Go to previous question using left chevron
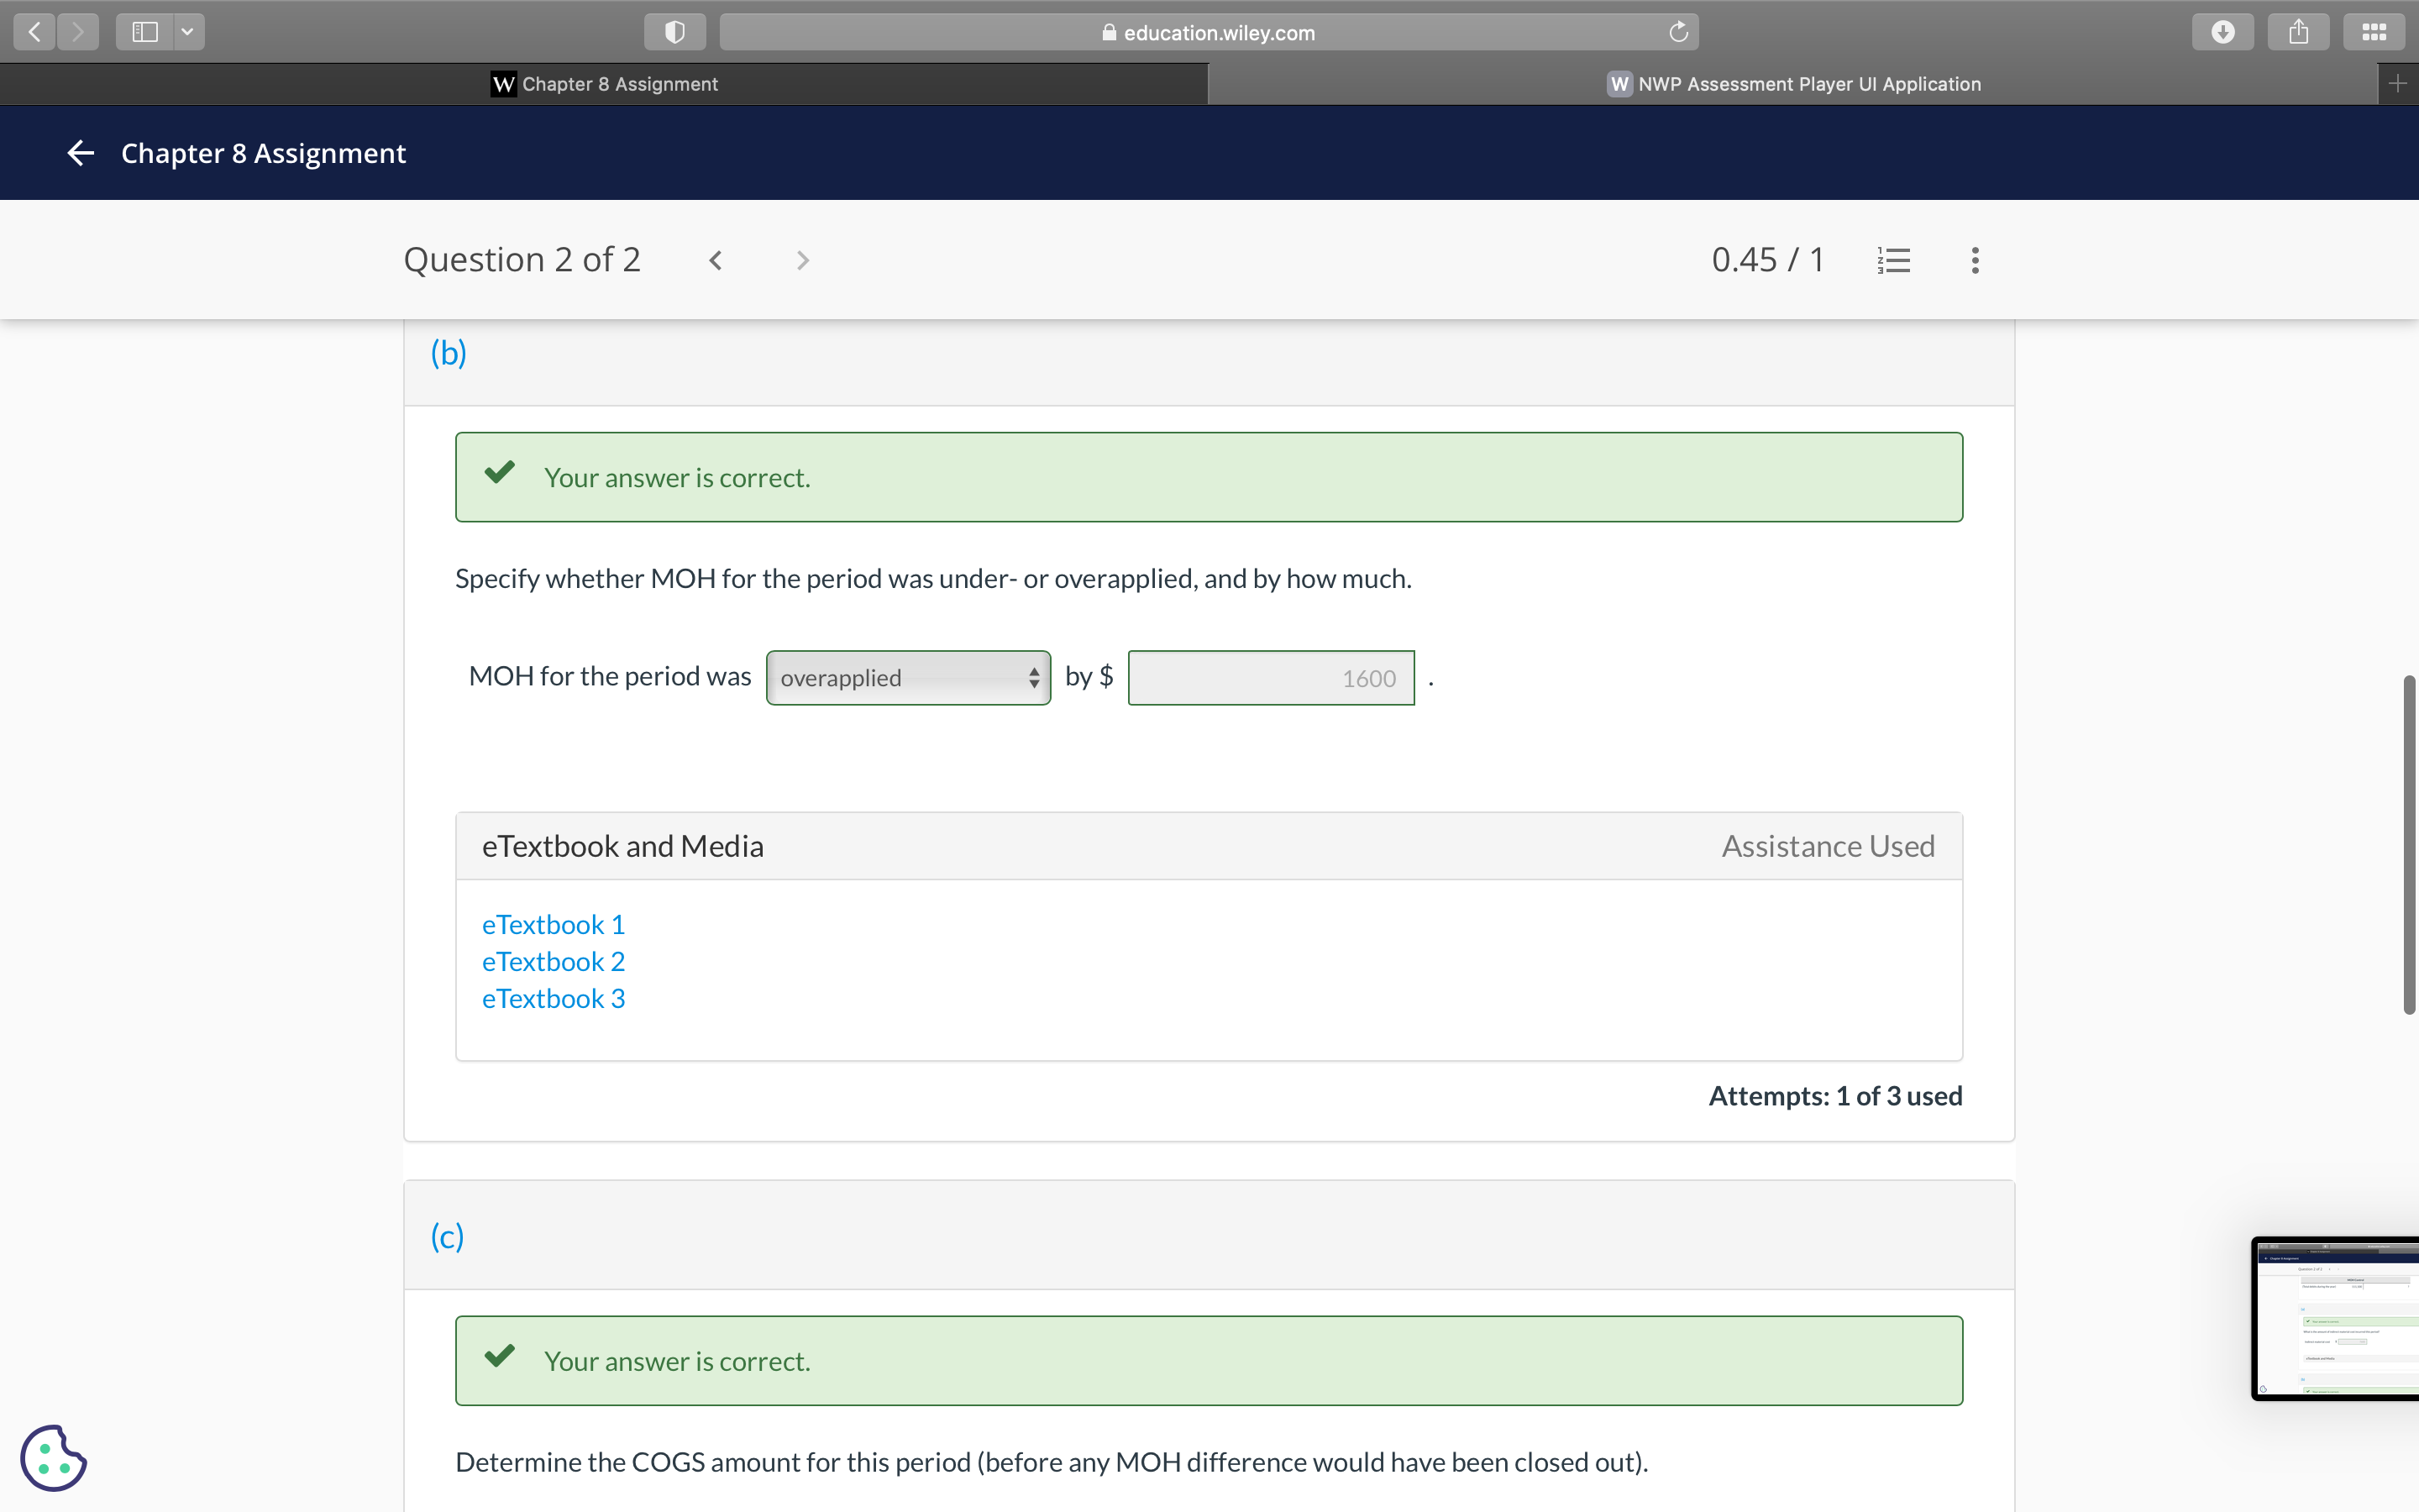The width and height of the screenshot is (2419, 1512). (716, 261)
